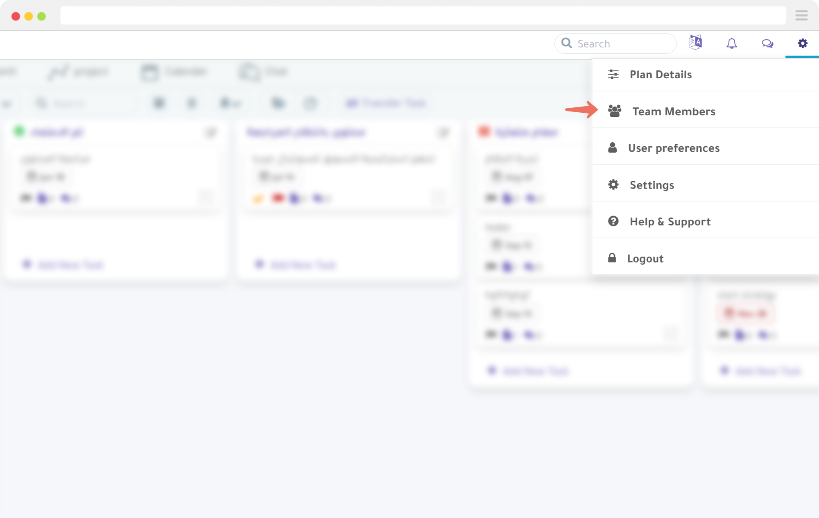Click the language/translation icon
The width and height of the screenshot is (819, 518).
pos(696,43)
